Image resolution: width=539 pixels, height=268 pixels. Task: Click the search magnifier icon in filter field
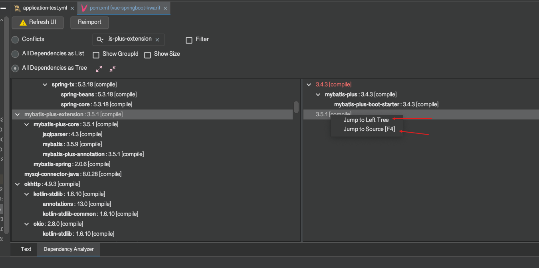pos(100,39)
